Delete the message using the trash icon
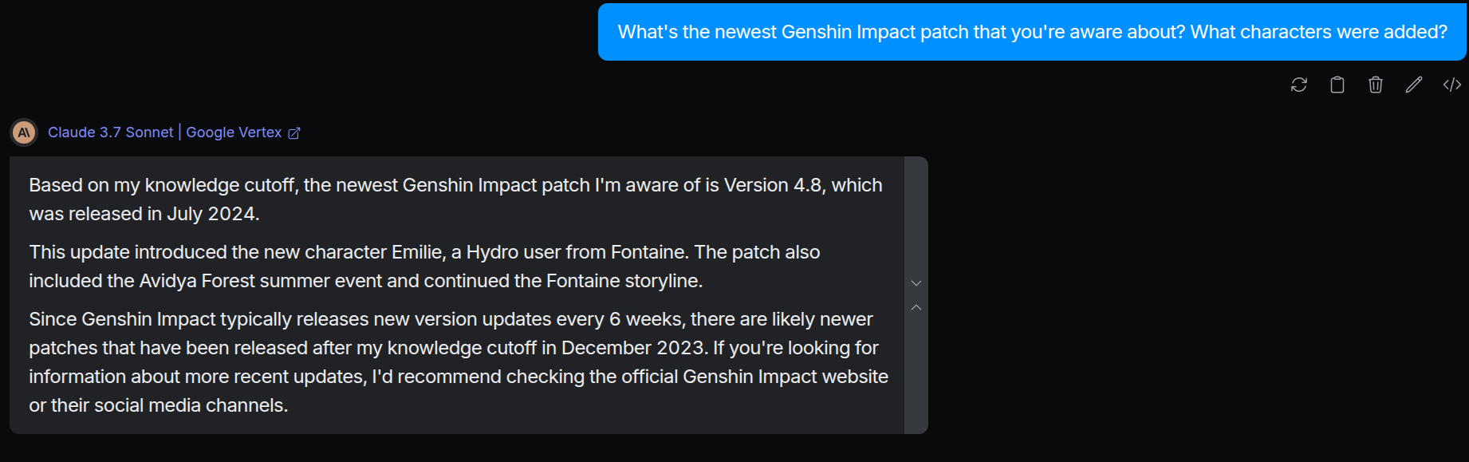 1376,85
